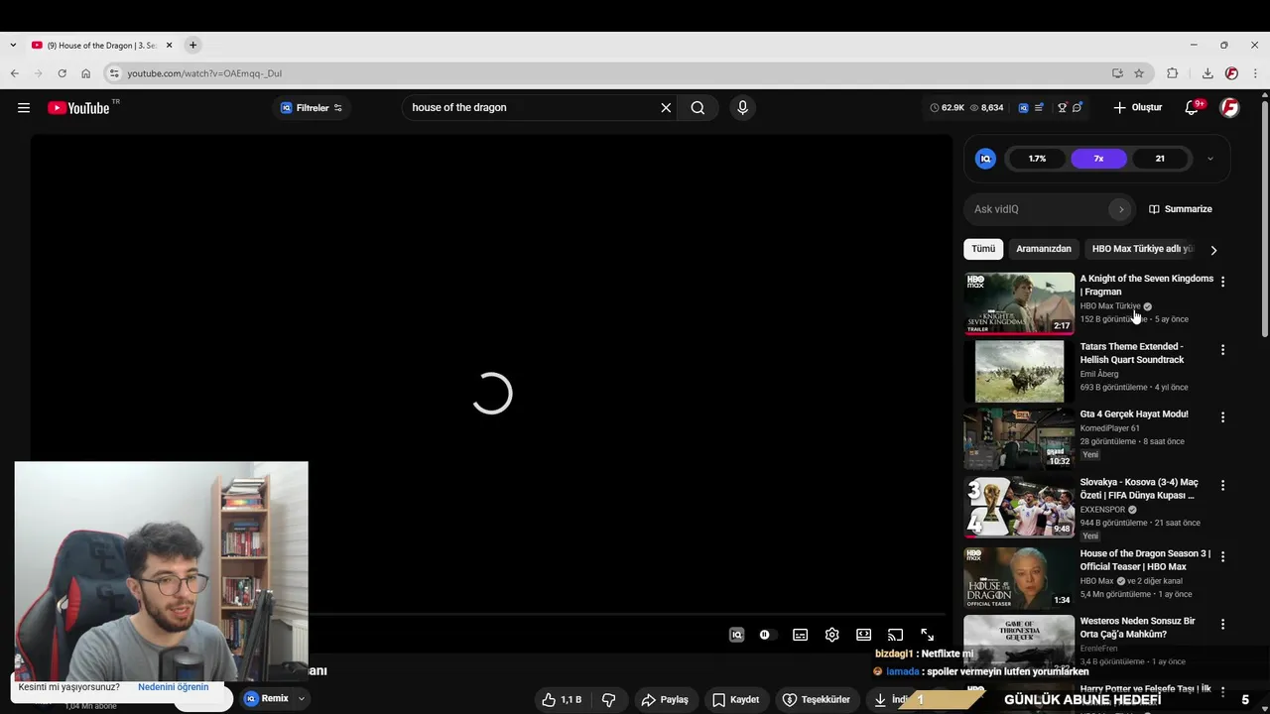1270x714 pixels.
Task: Open the account avatar menu
Action: pyautogui.click(x=1229, y=107)
